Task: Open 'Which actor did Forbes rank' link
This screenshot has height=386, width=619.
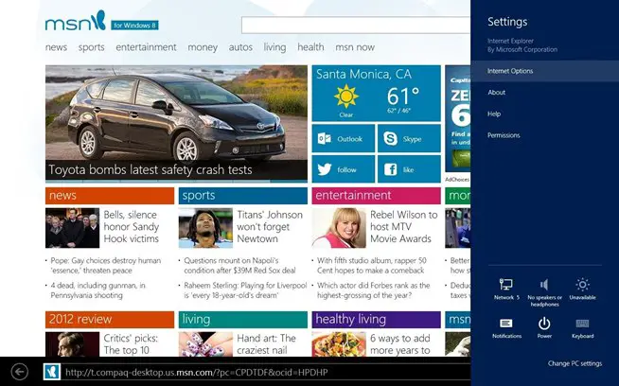Action: 374,290
